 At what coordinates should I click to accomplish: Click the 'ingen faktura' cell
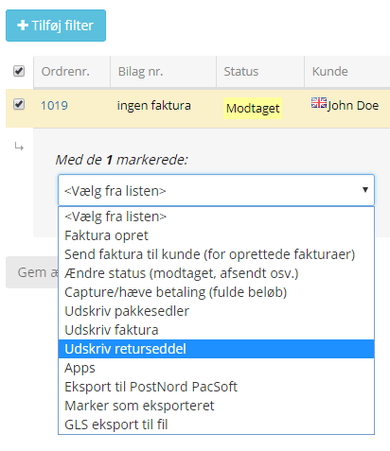pos(154,105)
